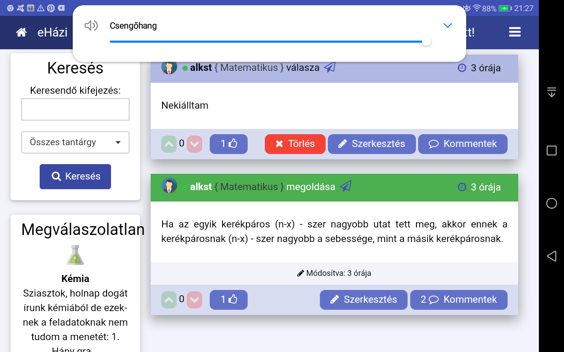Image resolution: width=564 pixels, height=352 pixels.
Task: Focus the 'Keresendő kifejezés' text field
Action: point(75,109)
